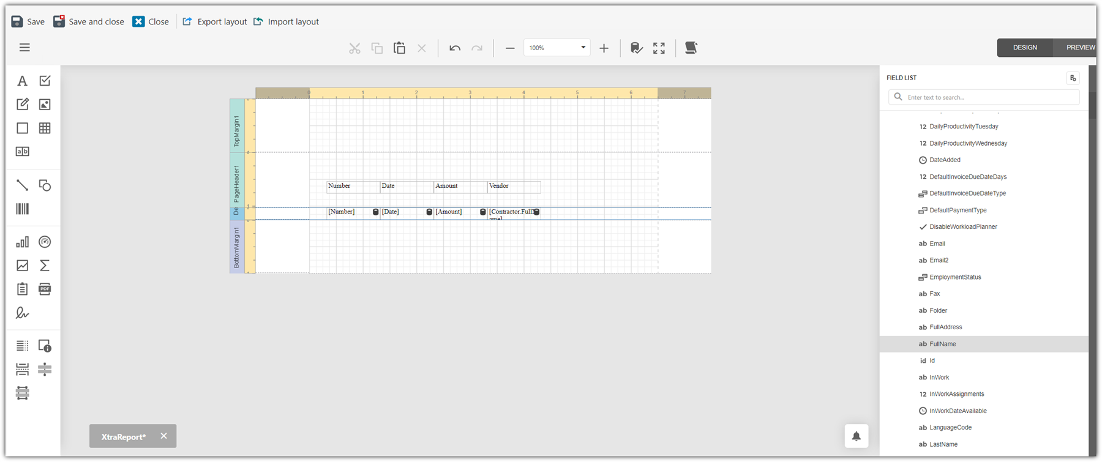
Task: Click the Save button
Action: click(x=28, y=21)
